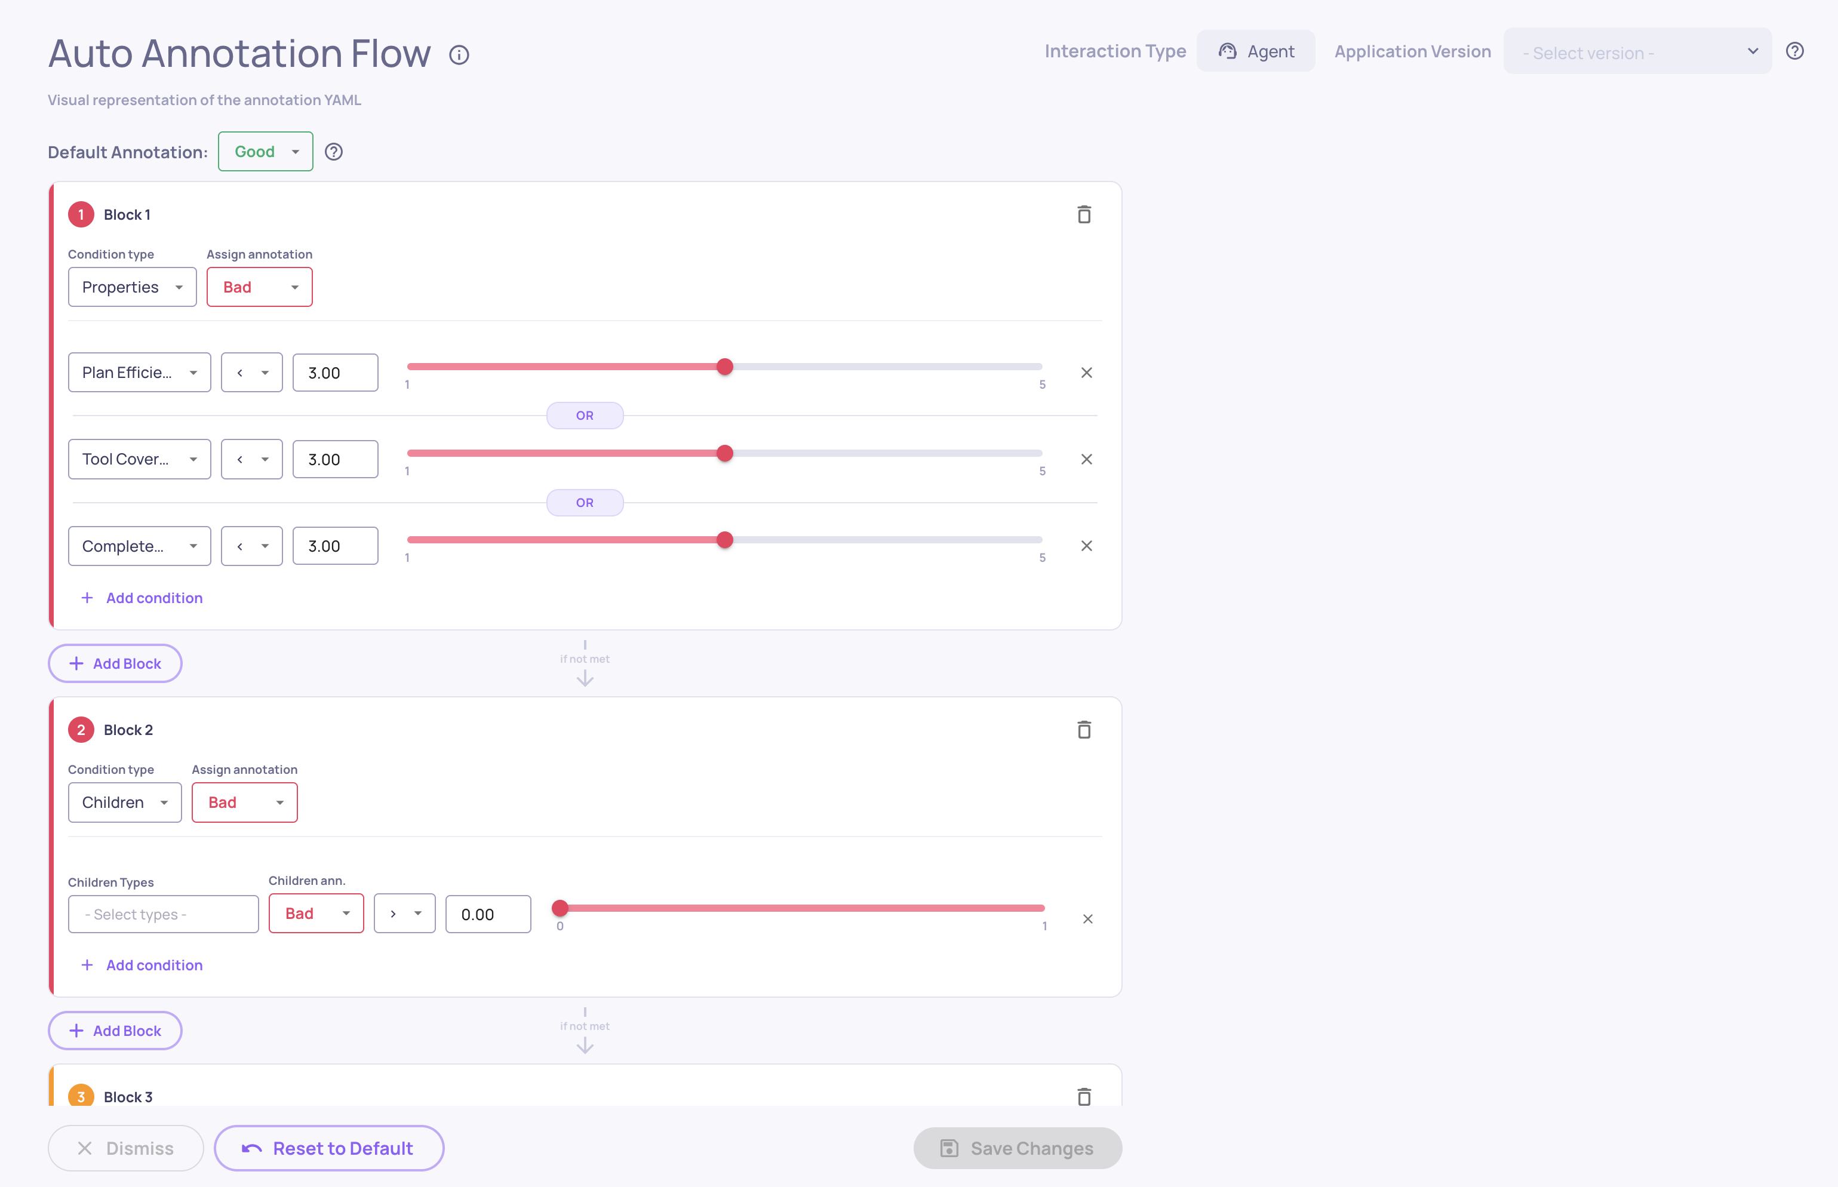The height and width of the screenshot is (1187, 1838).
Task: Remove the Children annotation condition row
Action: (1087, 919)
